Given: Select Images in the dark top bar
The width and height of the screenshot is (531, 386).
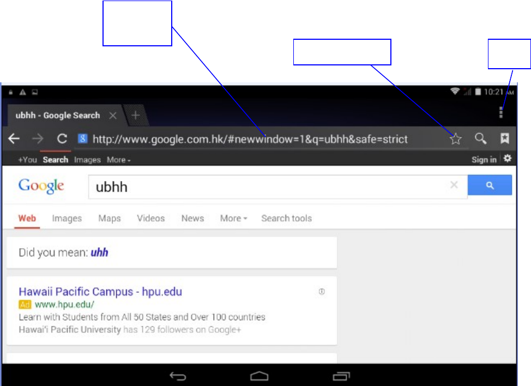Looking at the screenshot, I should pos(87,160).
